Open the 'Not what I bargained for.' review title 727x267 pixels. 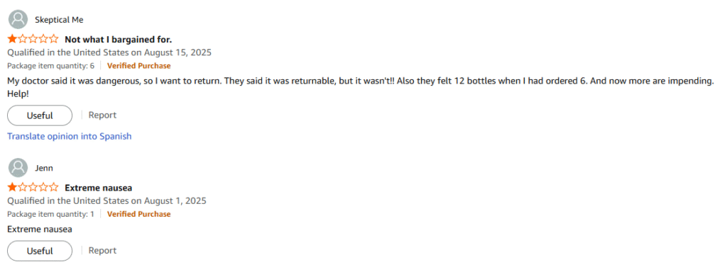point(119,40)
